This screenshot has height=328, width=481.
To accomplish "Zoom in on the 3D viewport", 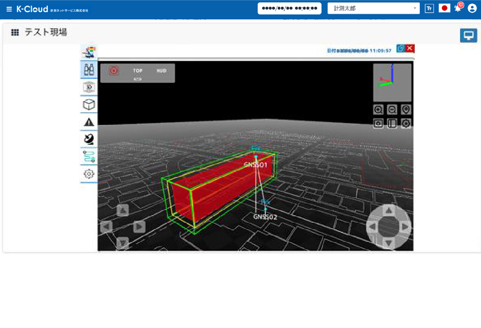I will 378,110.
